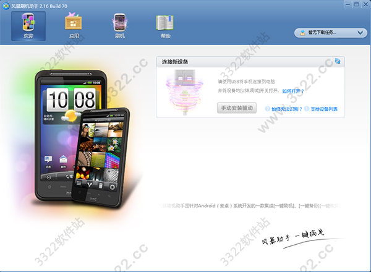
Task: Click the application logo in title bar
Action: 6,6
